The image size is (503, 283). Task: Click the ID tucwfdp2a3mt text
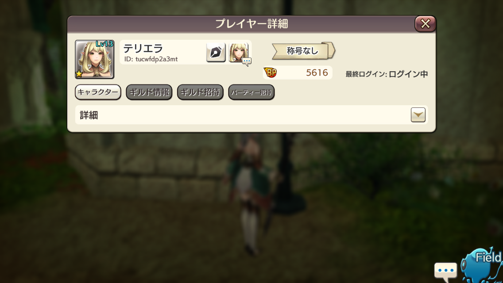[x=151, y=59]
